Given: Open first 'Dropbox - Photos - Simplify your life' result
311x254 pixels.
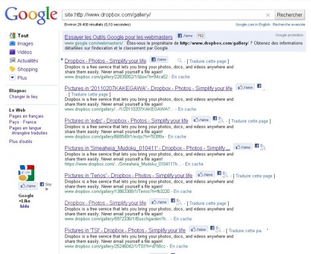Looking at the screenshot, I should (105, 61).
